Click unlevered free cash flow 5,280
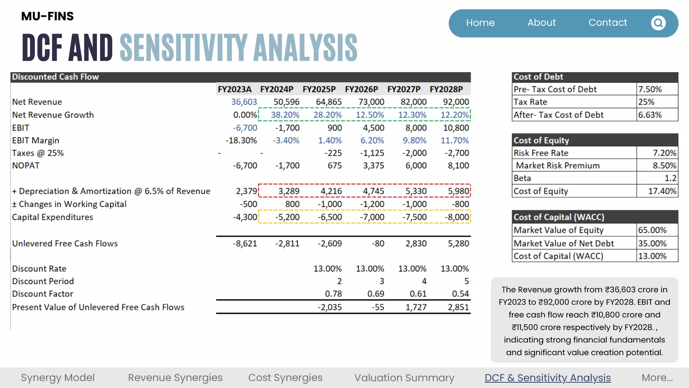Viewport: 689px width, 388px height. [x=458, y=243]
